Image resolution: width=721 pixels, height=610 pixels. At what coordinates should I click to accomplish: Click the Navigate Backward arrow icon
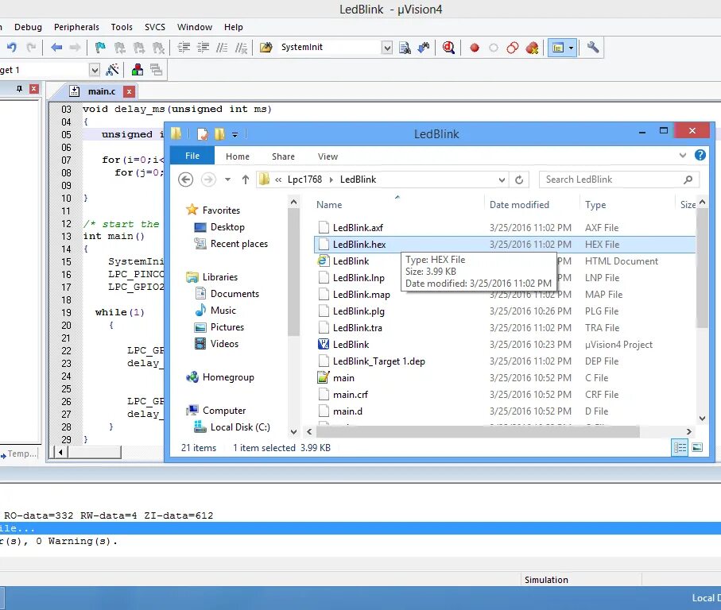coord(55,48)
